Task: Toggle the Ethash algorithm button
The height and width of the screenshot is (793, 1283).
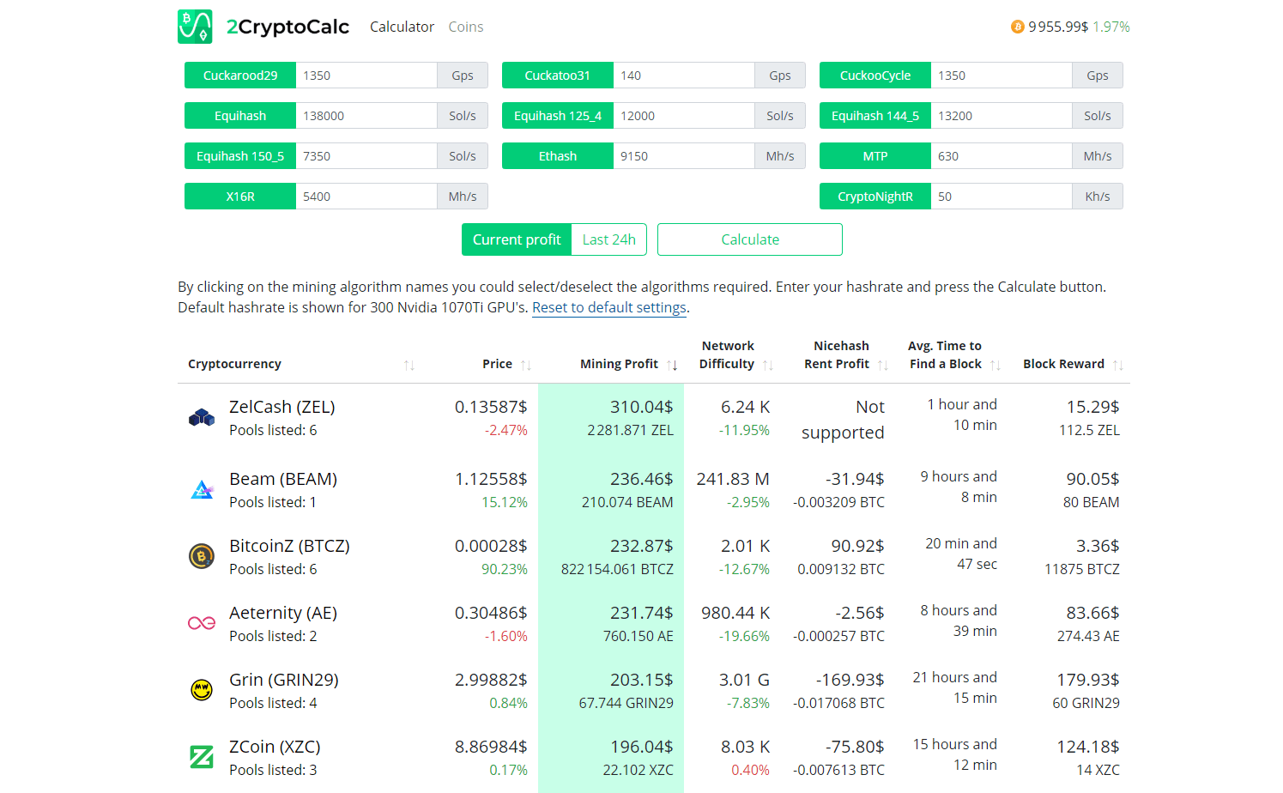Action: [558, 156]
